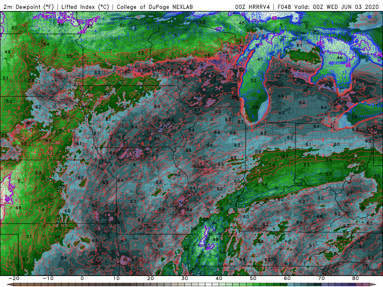Image resolution: width=383 pixels, height=287 pixels.
Task: Click the "46" dewpoint value over Lake Huron
Action: coord(339,57)
